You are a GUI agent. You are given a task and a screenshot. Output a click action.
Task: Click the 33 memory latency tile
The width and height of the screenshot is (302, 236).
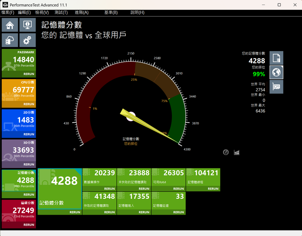(168, 201)
